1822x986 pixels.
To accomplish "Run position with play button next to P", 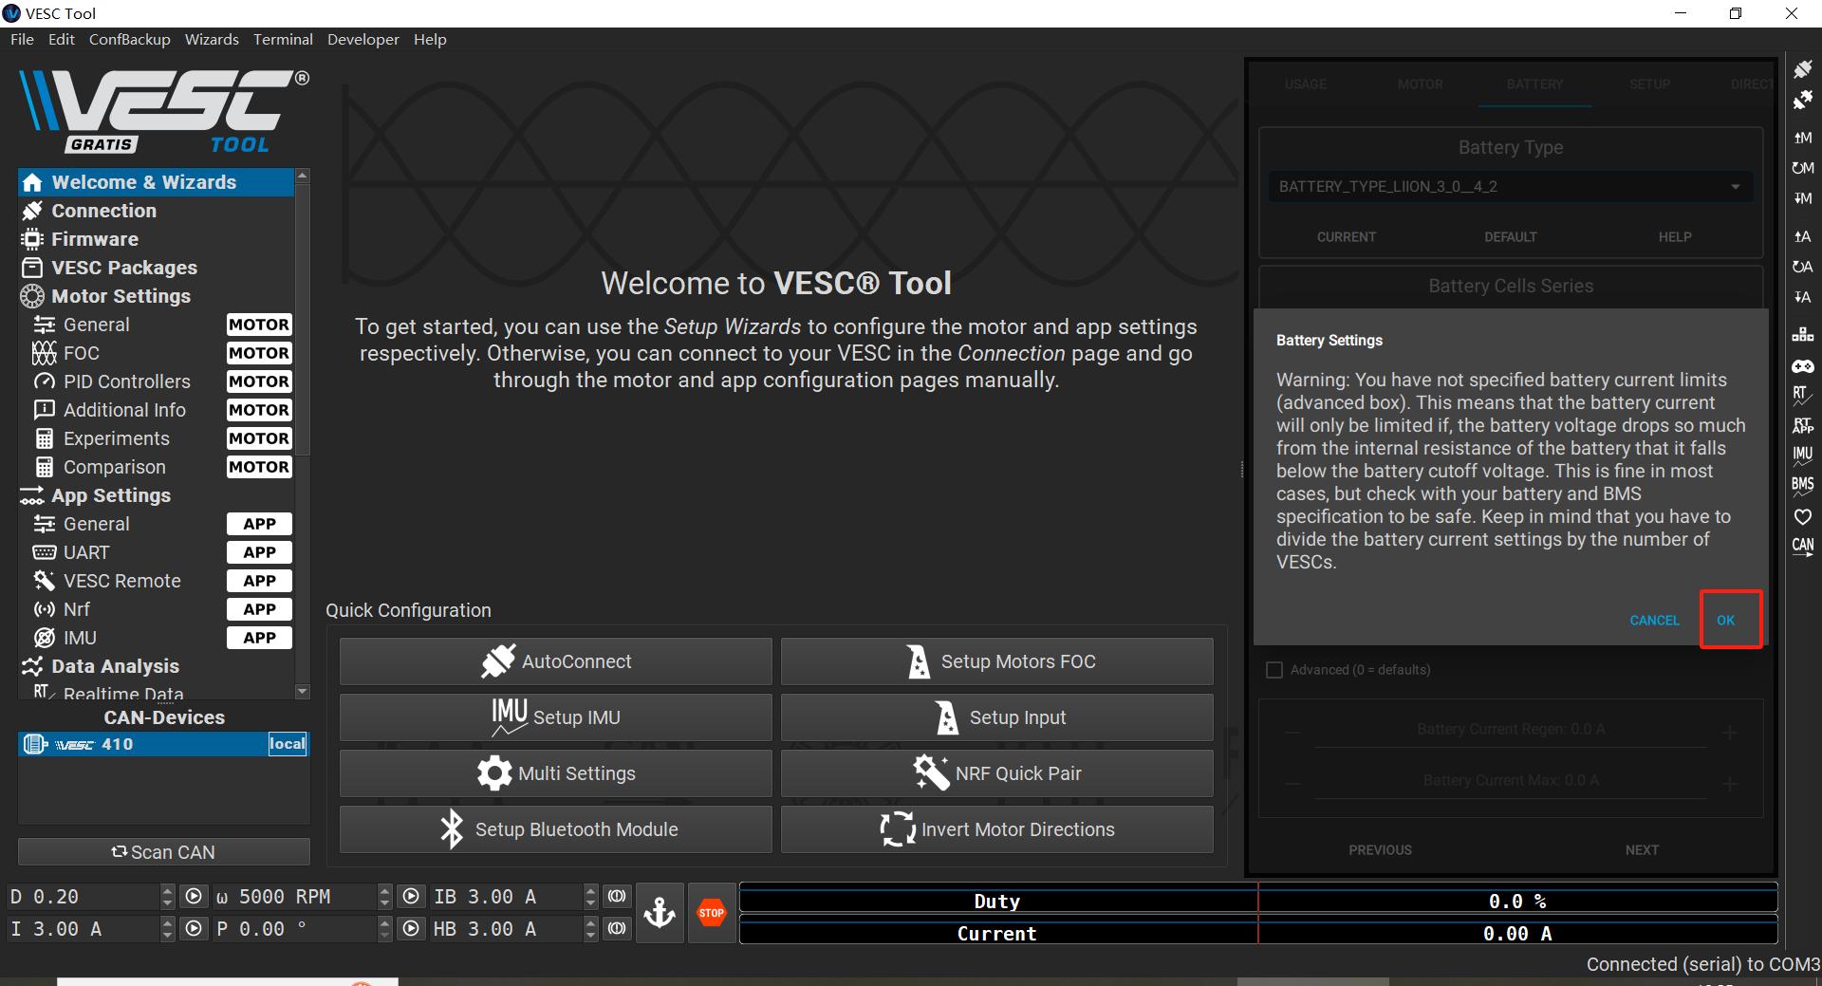I will coord(411,929).
